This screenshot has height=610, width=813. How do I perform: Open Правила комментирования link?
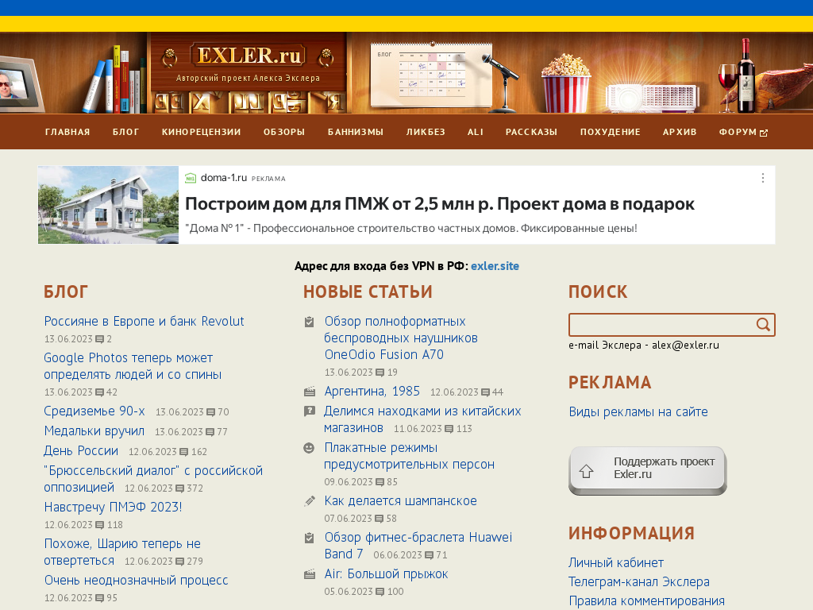pyautogui.click(x=646, y=601)
